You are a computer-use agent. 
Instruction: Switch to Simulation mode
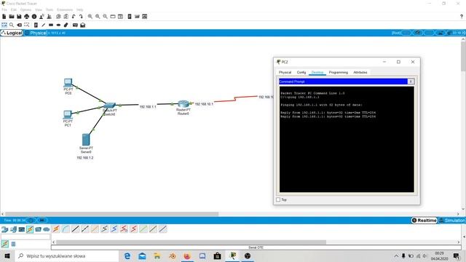point(452,221)
